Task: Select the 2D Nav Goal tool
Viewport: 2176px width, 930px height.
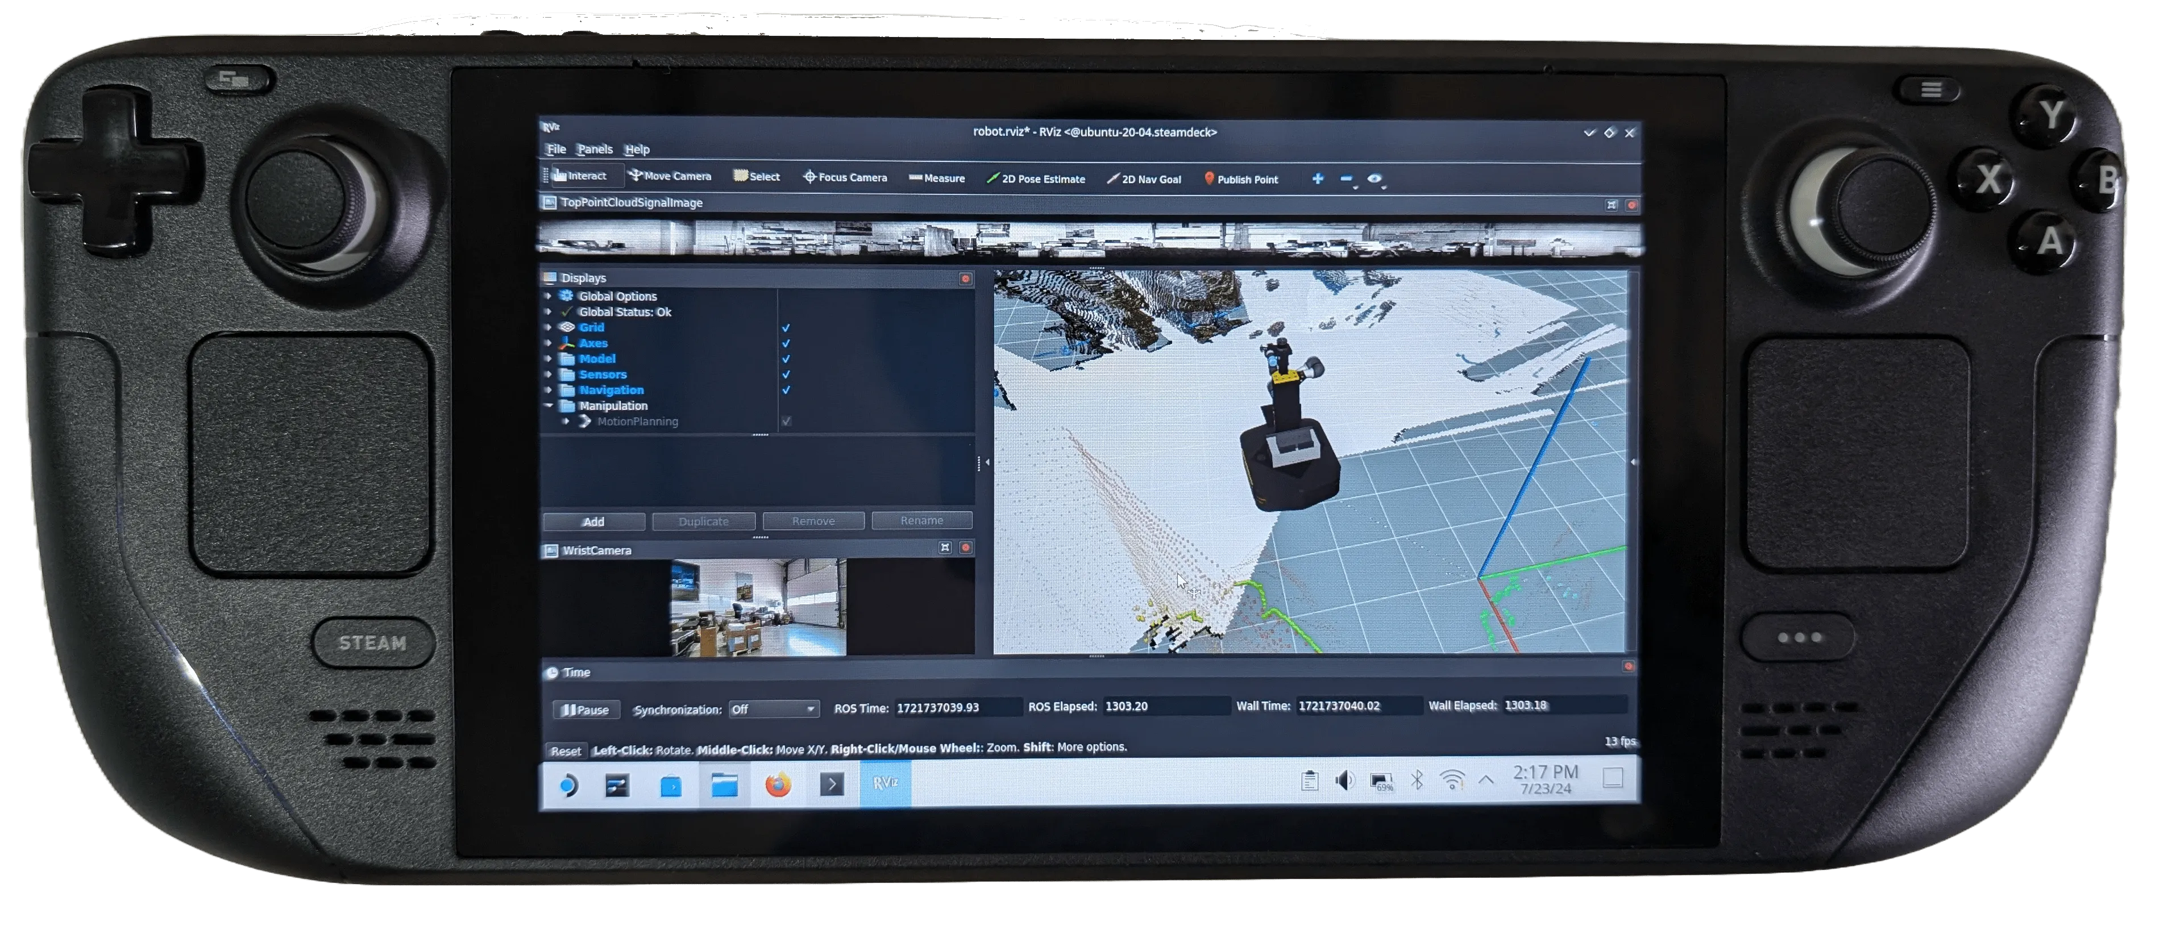Action: [x=1144, y=179]
